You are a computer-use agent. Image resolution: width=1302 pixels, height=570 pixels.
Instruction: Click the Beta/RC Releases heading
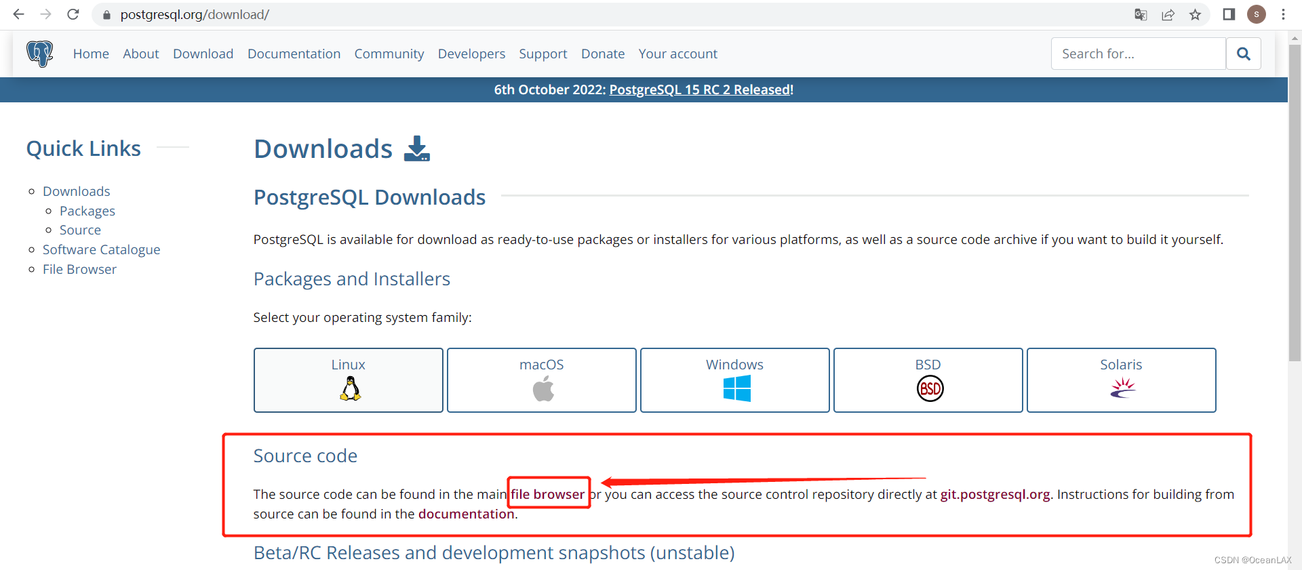click(494, 553)
